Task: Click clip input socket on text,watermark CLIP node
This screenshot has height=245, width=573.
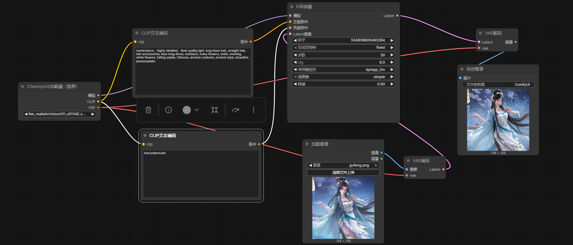Action: (x=144, y=144)
